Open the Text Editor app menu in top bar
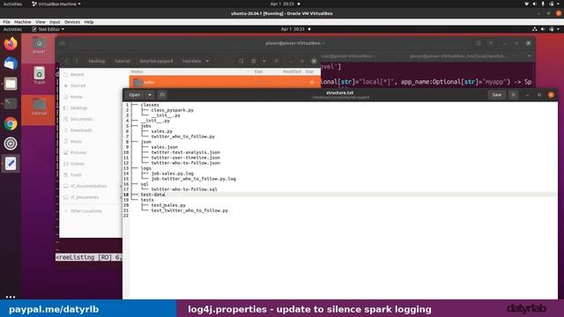Screen dimensions: 564x317 tap(48, 29)
